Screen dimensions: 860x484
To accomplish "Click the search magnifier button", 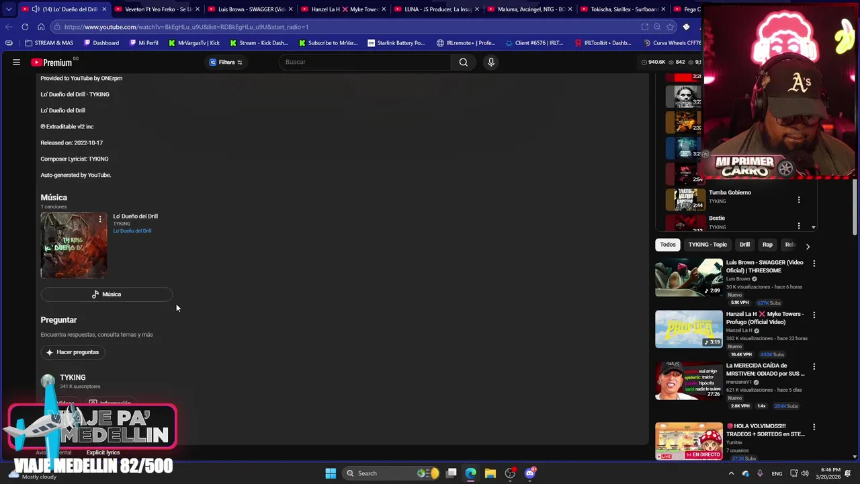I will coord(464,62).
